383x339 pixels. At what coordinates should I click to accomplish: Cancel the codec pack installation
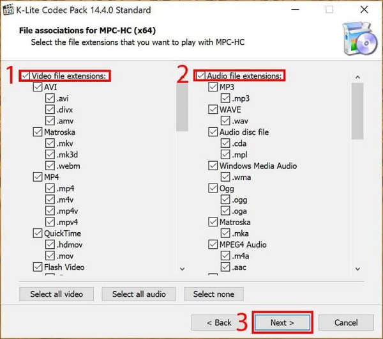tap(346, 322)
